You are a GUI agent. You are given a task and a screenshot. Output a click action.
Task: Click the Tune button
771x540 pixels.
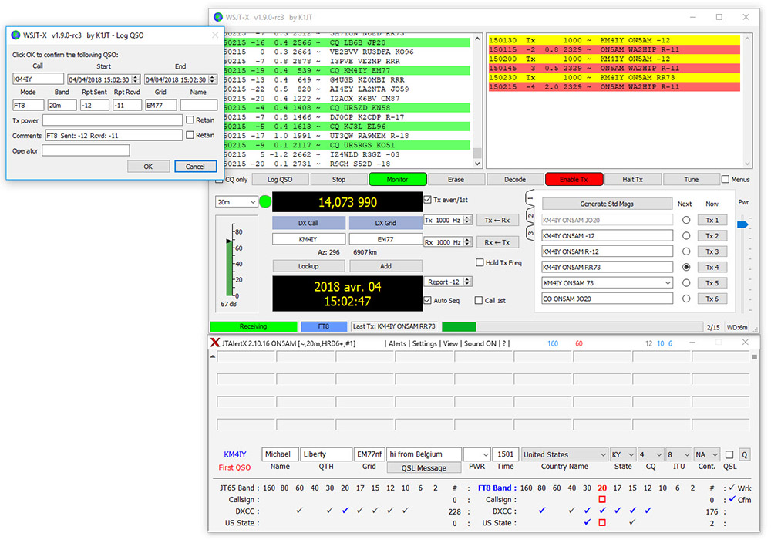[x=691, y=179]
